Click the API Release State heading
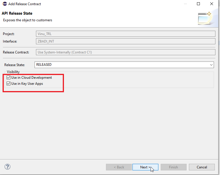Screen dimensions: 220x175 click(17, 13)
